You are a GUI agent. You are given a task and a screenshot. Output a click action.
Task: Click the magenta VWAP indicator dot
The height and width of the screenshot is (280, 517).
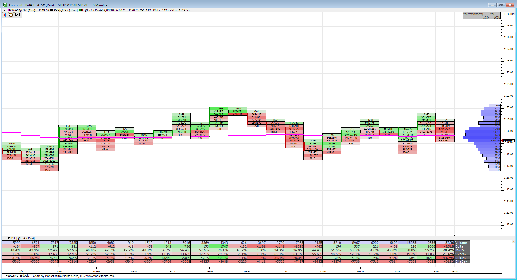click(x=9, y=10)
